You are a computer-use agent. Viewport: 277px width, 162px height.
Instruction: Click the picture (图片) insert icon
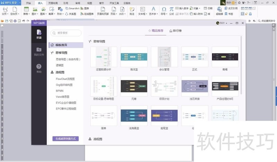coord(35,9)
